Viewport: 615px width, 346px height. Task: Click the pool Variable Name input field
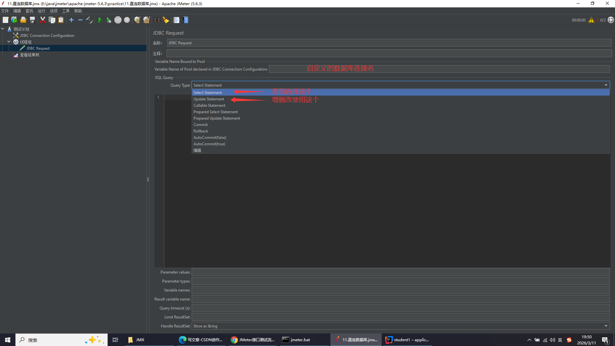(x=439, y=69)
